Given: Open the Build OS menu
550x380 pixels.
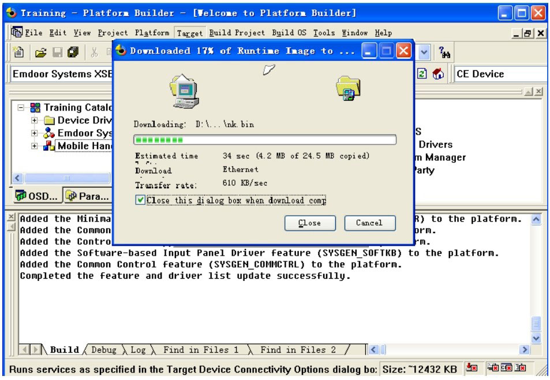Looking at the screenshot, I should click(289, 33).
